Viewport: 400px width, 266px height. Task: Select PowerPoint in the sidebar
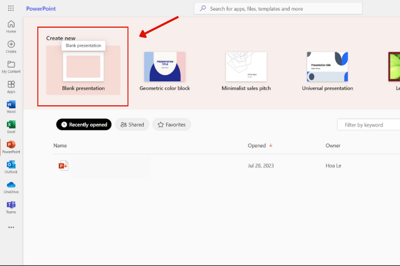pos(11,147)
